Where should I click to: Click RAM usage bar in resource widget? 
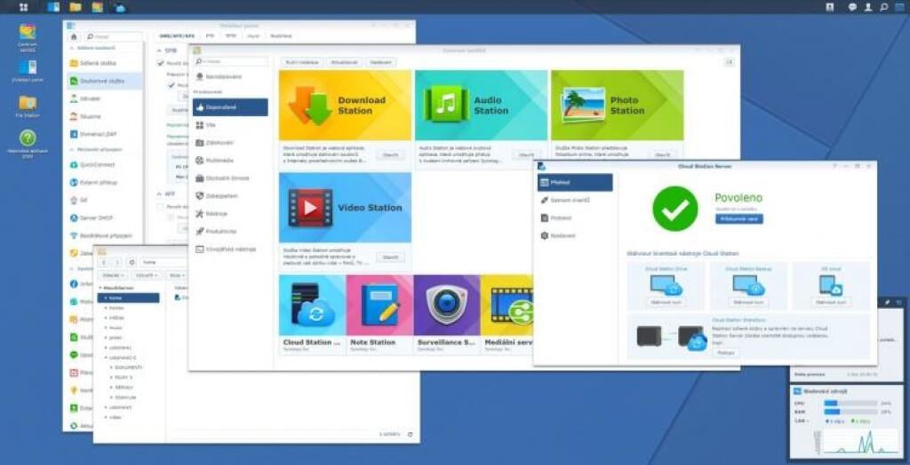tap(850, 412)
